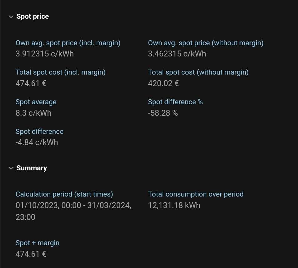298x268 pixels.
Task: Click the 8.3 c/kWh spot average value
Action: click(33, 113)
